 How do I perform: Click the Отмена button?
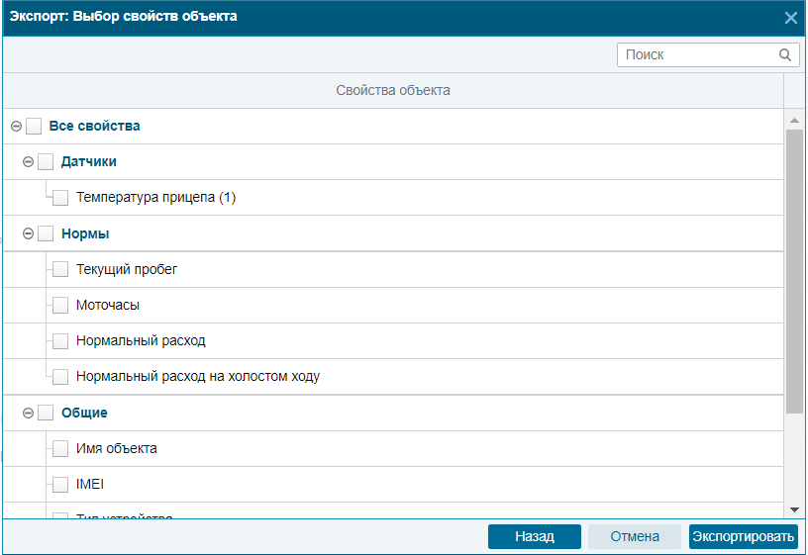(x=635, y=536)
